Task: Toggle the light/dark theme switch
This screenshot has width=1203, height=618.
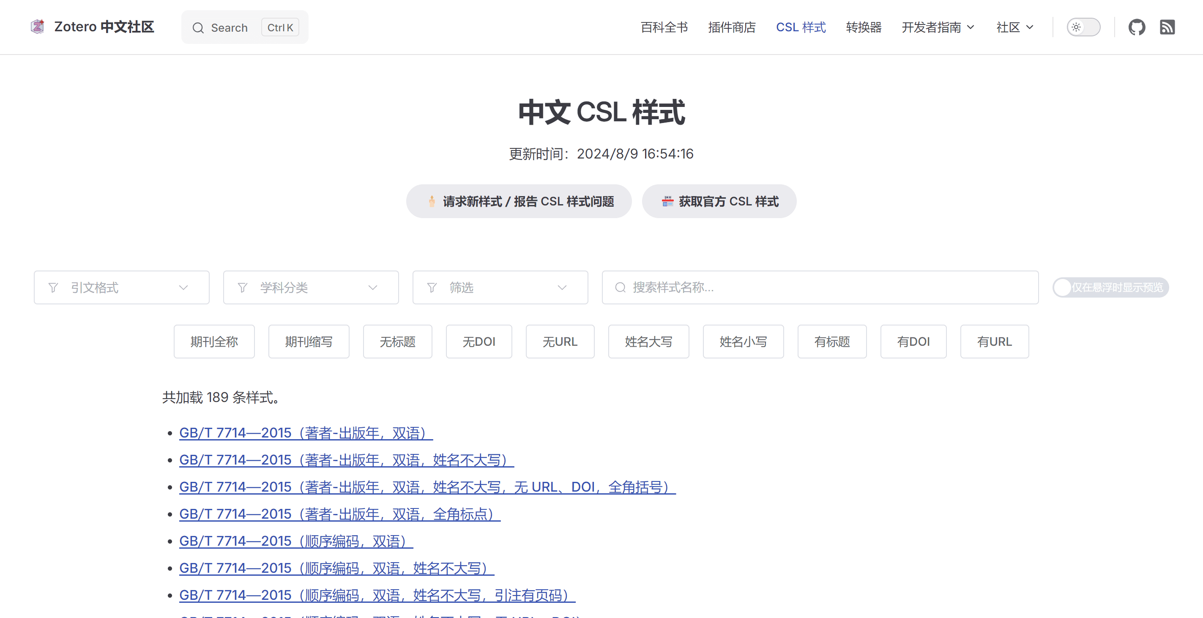Action: (x=1083, y=27)
